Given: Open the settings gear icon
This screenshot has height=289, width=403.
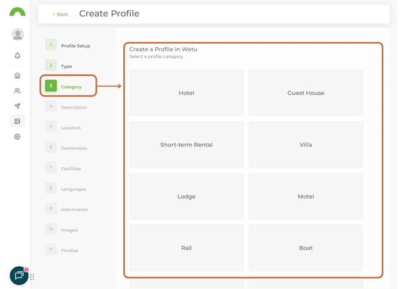Looking at the screenshot, I should (x=17, y=137).
